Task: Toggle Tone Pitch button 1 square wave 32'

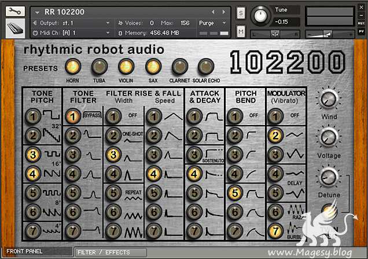Action: coord(33,116)
